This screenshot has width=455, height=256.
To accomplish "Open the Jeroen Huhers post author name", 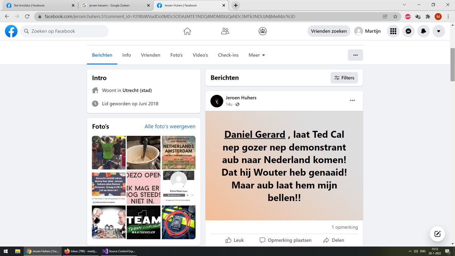I will [x=241, y=98].
